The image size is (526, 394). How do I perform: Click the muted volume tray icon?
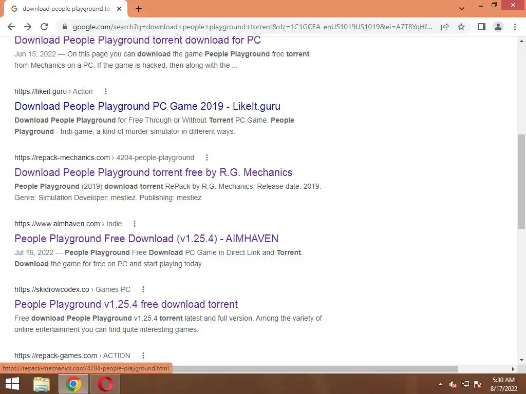click(x=453, y=384)
